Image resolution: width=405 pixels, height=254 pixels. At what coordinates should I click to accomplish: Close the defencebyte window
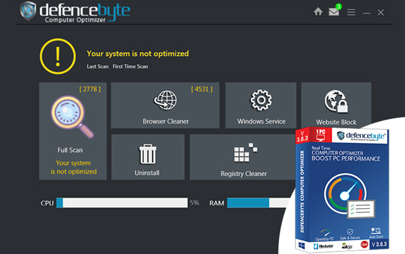pos(380,13)
